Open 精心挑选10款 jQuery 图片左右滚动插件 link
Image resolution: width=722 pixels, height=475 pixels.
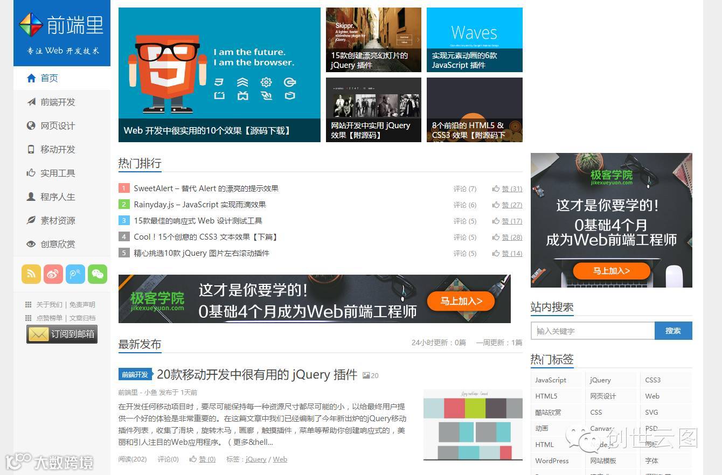click(x=202, y=253)
